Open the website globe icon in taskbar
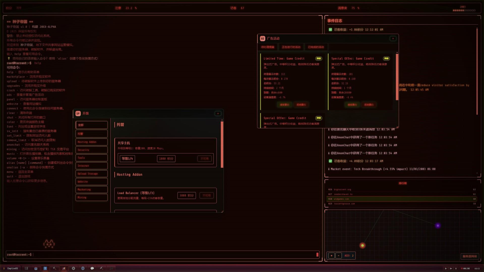 coord(83,268)
